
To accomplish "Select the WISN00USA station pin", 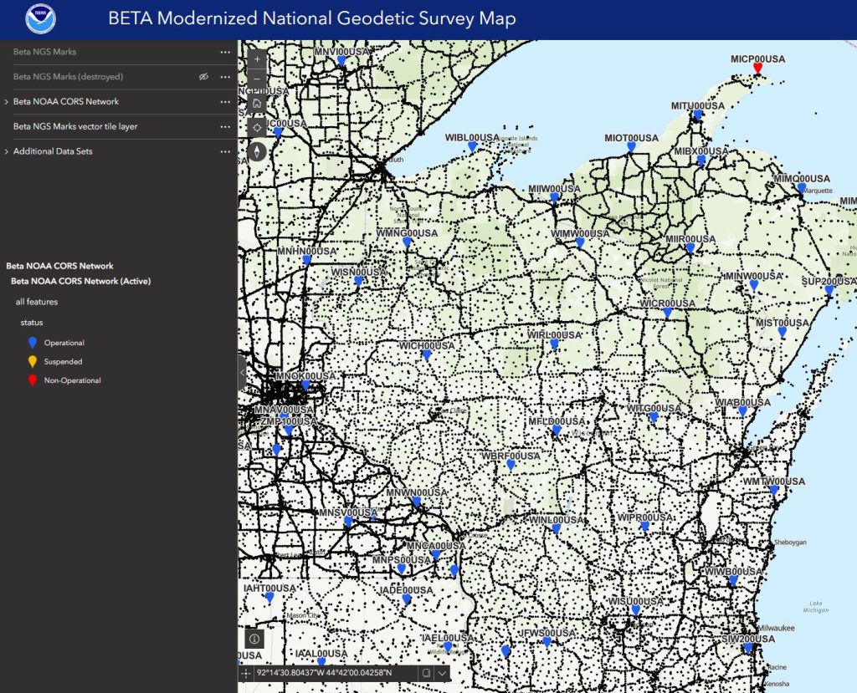I will pos(358,281).
